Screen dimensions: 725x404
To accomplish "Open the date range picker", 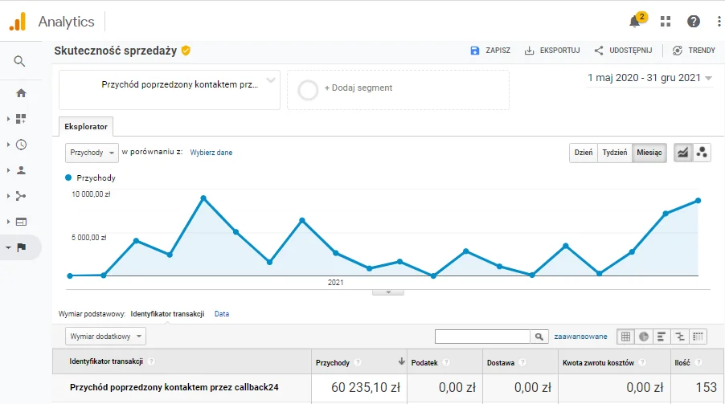I will [x=649, y=78].
